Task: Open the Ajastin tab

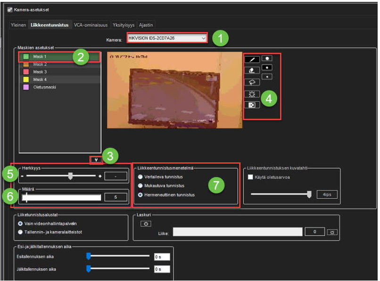Action: pyautogui.click(x=146, y=25)
